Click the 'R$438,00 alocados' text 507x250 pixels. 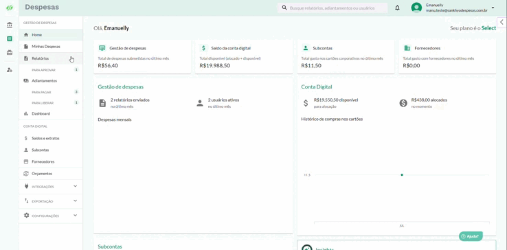tap(429, 100)
